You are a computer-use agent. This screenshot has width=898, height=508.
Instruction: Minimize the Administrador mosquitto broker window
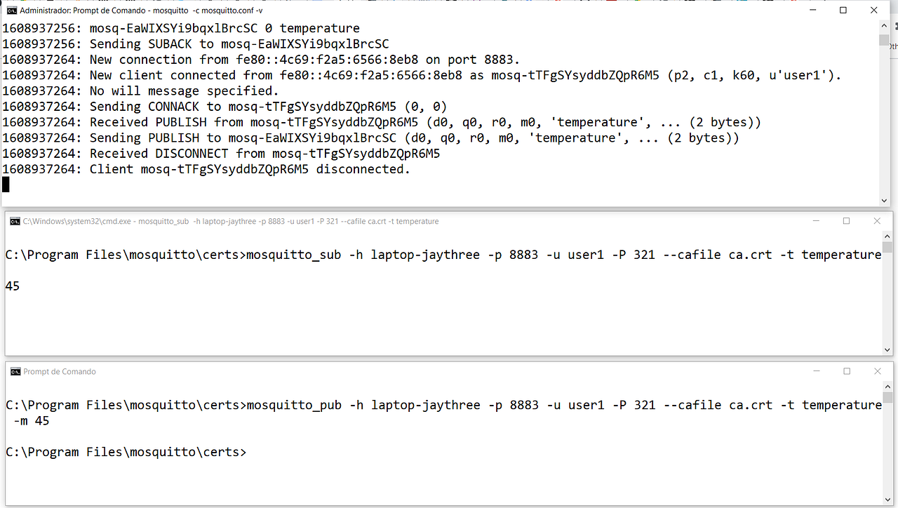click(x=812, y=10)
